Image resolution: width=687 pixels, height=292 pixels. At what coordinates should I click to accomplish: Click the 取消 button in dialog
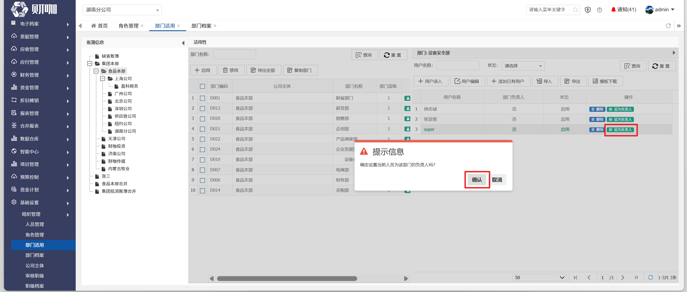tap(497, 180)
